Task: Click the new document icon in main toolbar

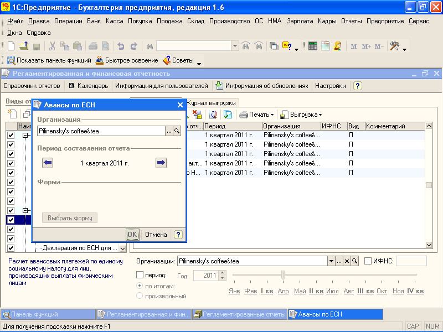Action: (x=11, y=46)
